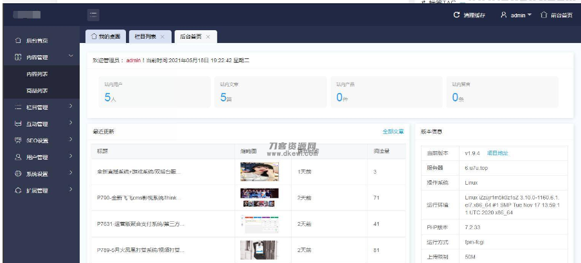Close the 栏目列表 tab

pyautogui.click(x=163, y=37)
